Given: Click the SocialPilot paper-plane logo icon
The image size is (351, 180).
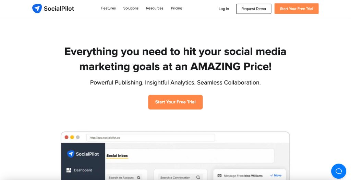Looking at the screenshot, I should pyautogui.click(x=37, y=9).
